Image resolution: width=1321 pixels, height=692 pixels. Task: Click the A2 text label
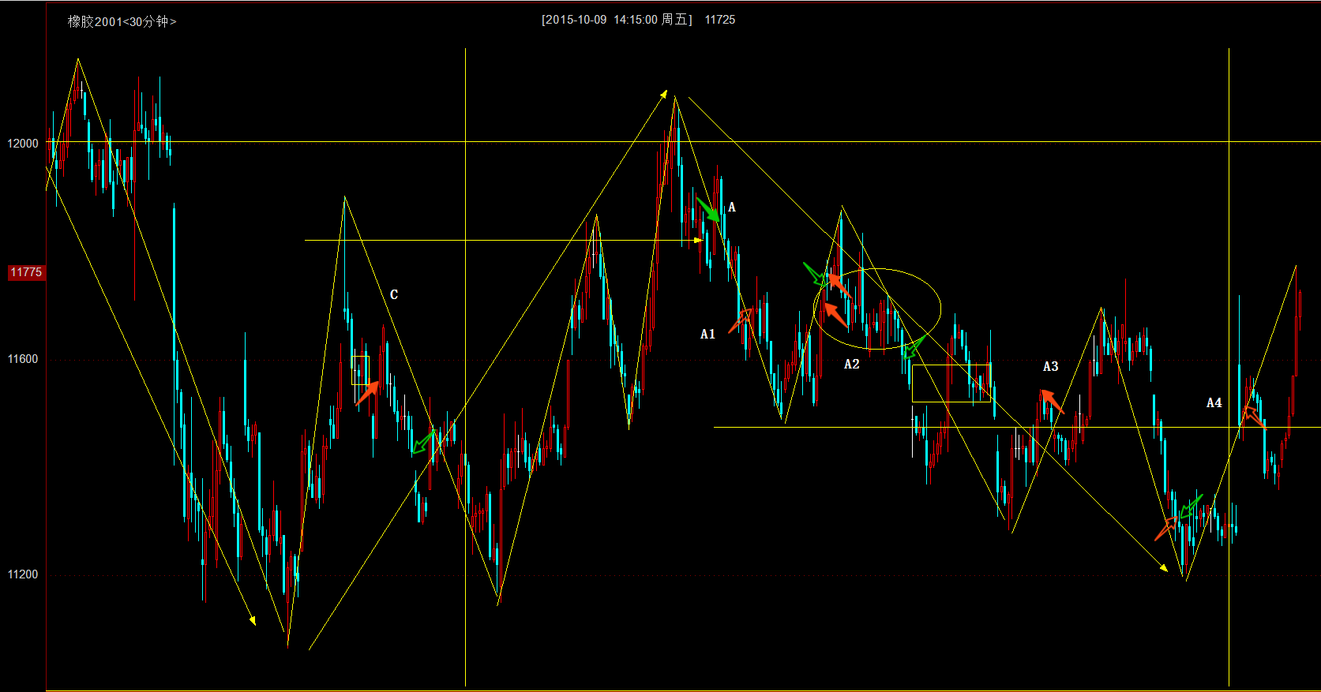[851, 365]
